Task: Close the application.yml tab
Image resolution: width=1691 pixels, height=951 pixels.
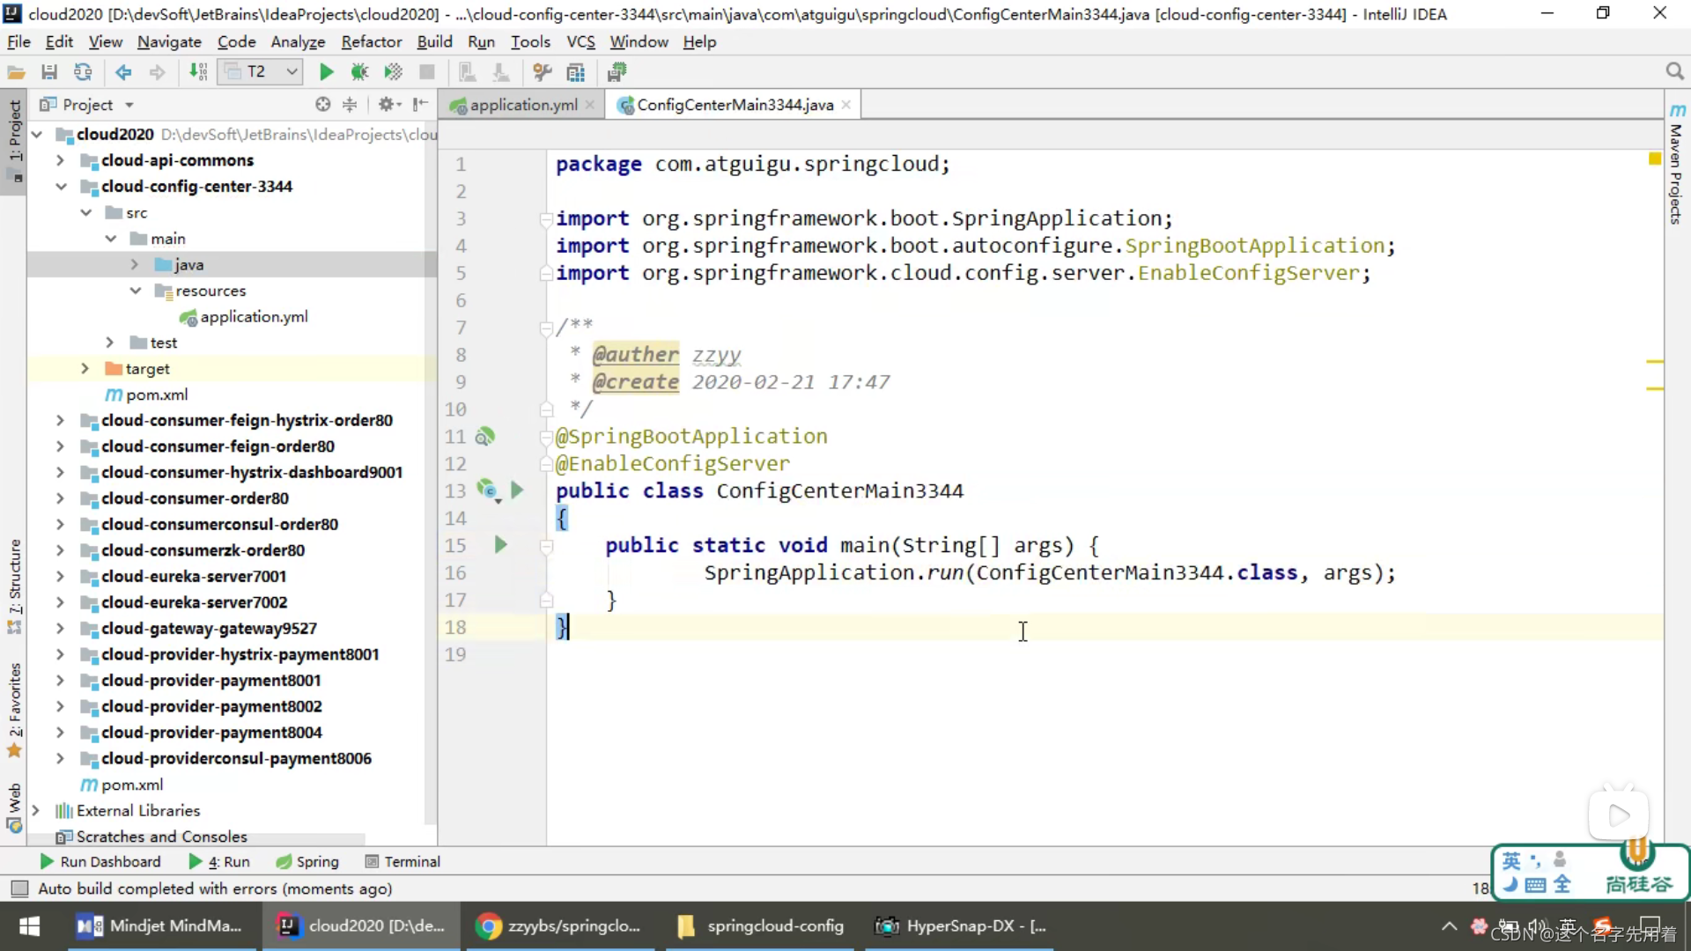Action: (590, 105)
